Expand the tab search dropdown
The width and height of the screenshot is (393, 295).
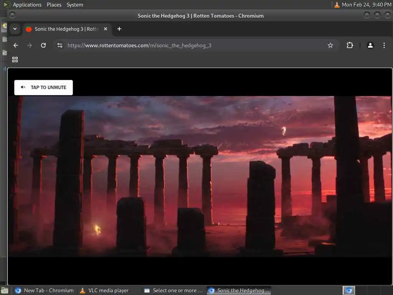point(15,29)
